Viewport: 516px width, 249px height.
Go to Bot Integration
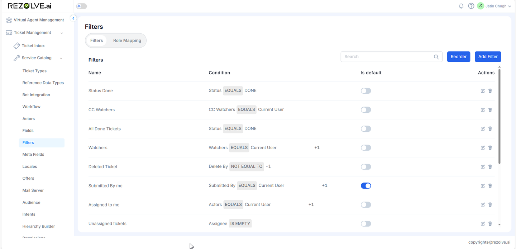tap(36, 95)
